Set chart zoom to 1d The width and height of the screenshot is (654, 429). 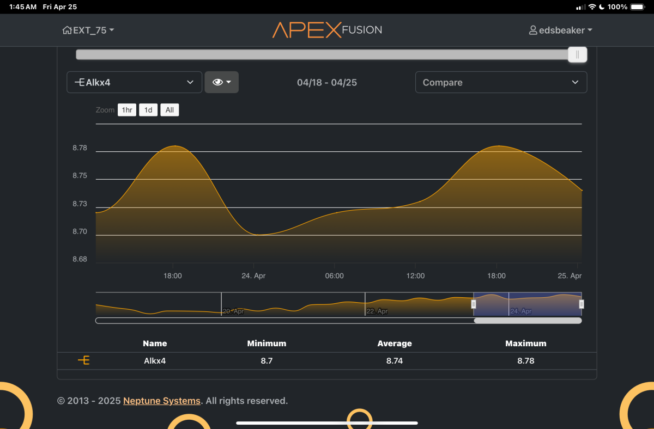pyautogui.click(x=148, y=110)
